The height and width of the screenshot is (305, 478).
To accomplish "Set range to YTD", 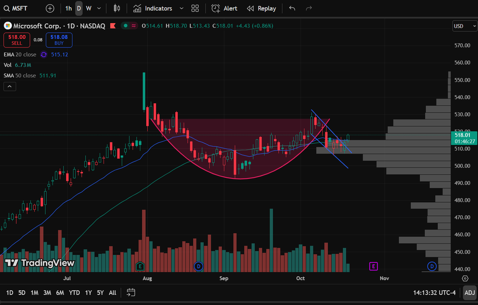I will click(x=74, y=293).
